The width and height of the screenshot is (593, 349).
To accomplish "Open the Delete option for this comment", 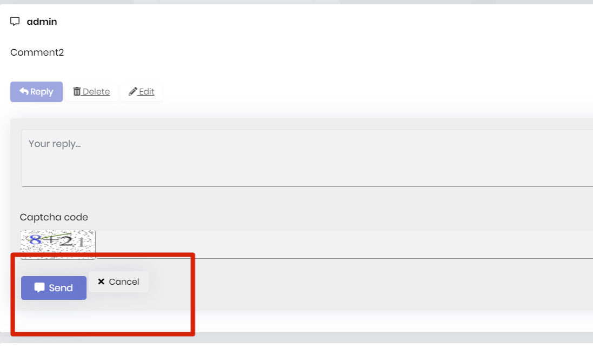I will click(91, 91).
